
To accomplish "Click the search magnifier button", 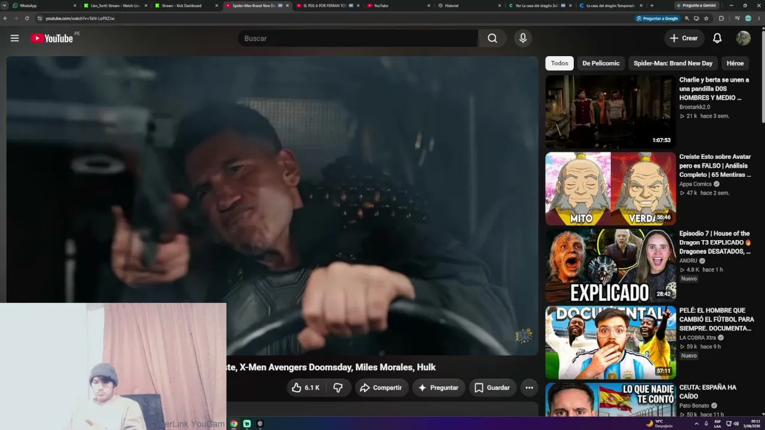I will pyautogui.click(x=492, y=38).
